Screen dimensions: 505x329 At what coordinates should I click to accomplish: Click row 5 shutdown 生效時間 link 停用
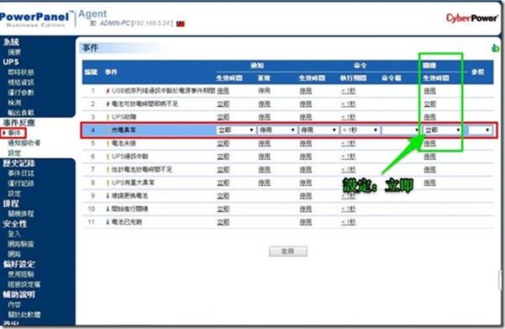click(429, 144)
